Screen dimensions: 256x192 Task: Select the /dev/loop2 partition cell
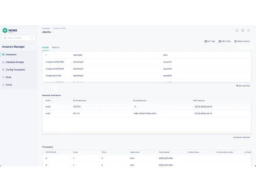[78, 69]
